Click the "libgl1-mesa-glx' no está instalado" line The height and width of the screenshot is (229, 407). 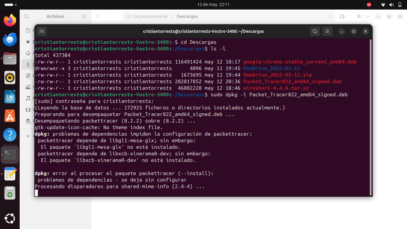coord(111,147)
